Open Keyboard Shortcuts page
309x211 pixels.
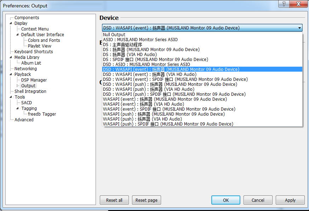pos(34,52)
